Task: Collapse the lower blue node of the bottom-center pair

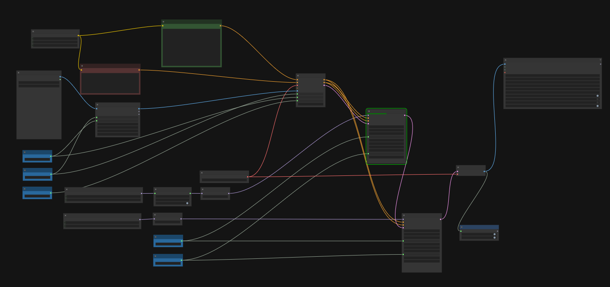Action: click(x=156, y=256)
